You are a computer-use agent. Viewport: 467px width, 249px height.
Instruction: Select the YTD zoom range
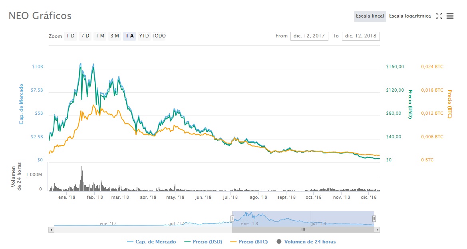point(144,36)
